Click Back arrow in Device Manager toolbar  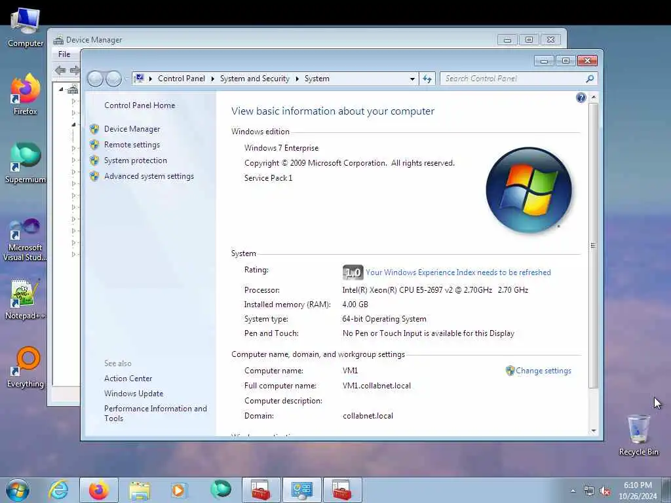pyautogui.click(x=60, y=70)
